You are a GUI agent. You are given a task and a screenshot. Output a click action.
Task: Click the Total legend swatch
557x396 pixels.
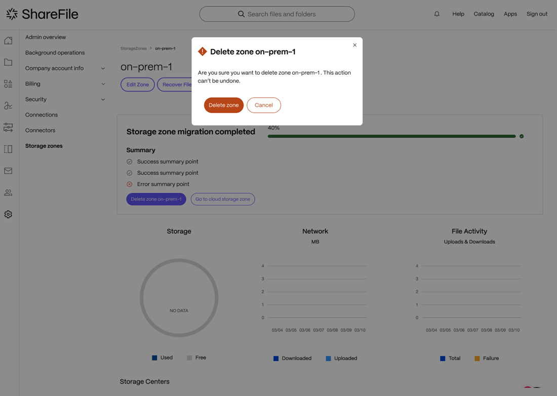(x=443, y=359)
